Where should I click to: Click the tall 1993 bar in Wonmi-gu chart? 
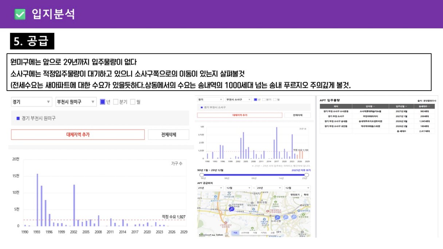pos(37,200)
